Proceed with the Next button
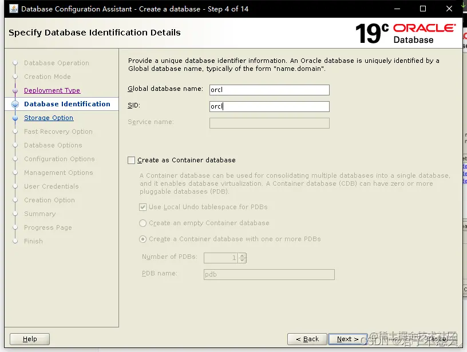Image resolution: width=467 pixels, height=352 pixels. point(348,339)
